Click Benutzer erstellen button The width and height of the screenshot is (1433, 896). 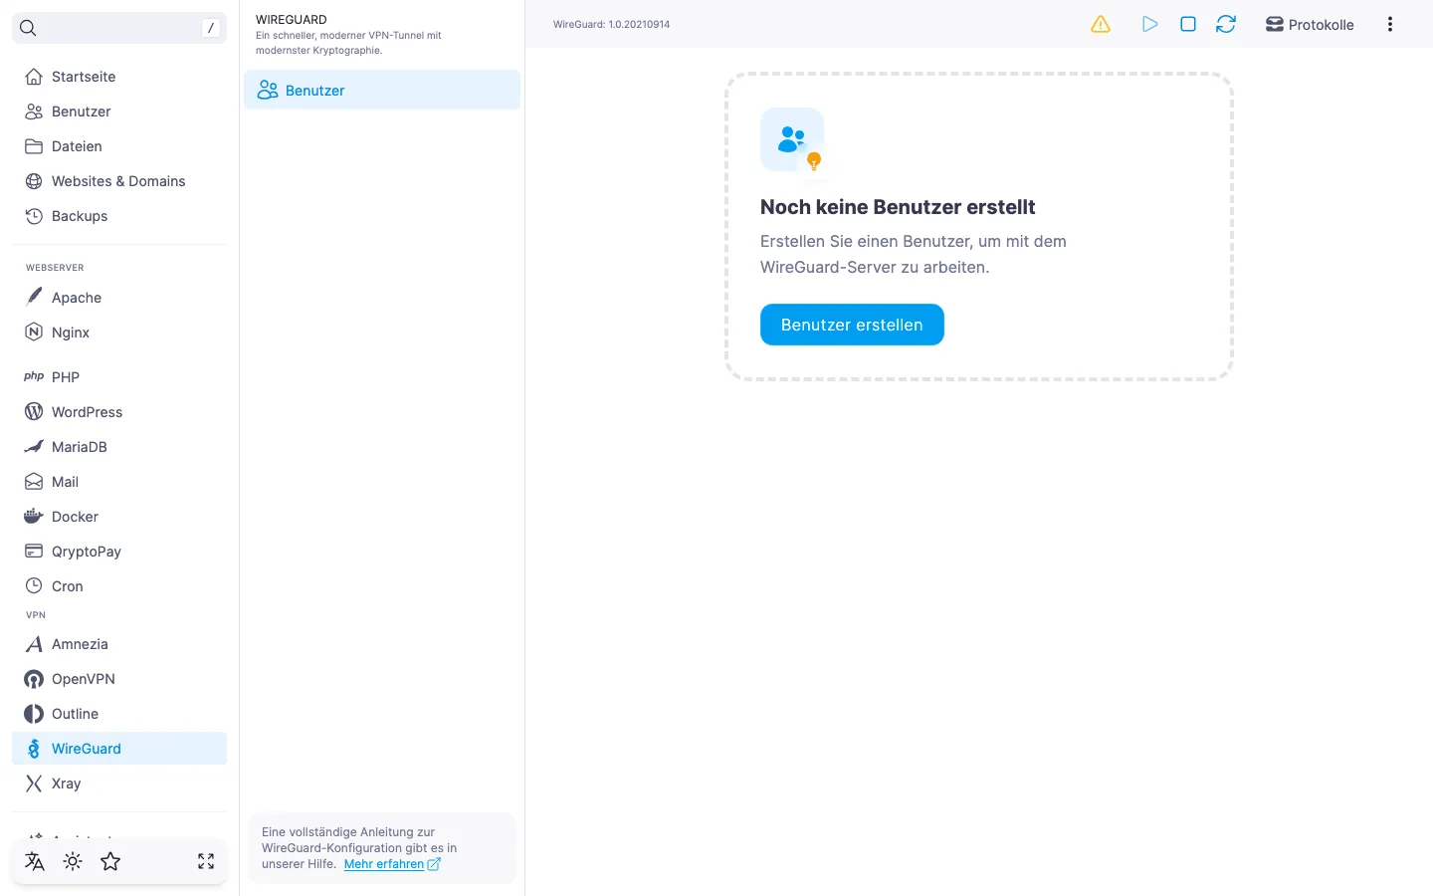coord(852,325)
